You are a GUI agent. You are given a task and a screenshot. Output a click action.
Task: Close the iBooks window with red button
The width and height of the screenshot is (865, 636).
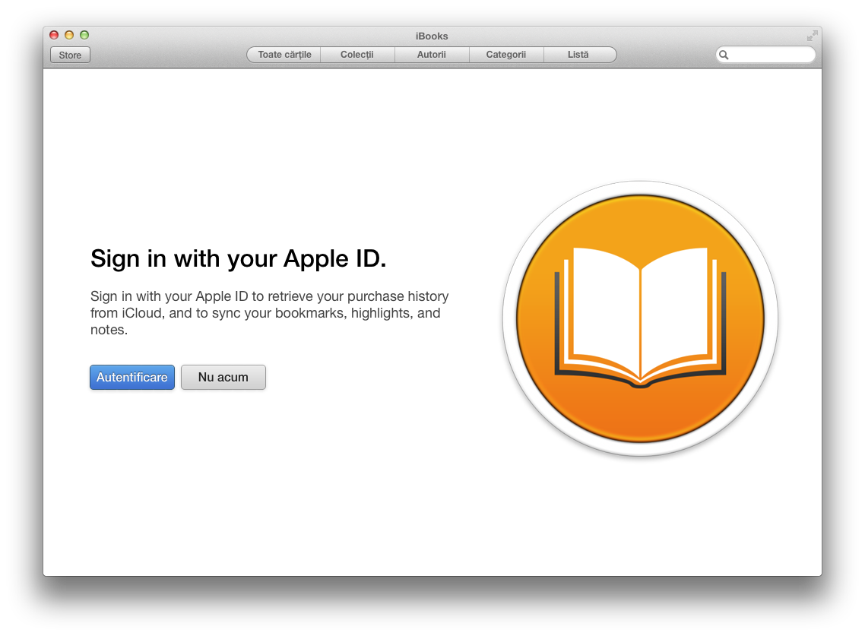54,35
